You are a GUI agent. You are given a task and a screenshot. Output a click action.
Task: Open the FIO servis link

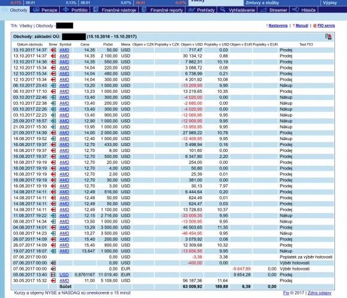pyautogui.click(x=326, y=26)
